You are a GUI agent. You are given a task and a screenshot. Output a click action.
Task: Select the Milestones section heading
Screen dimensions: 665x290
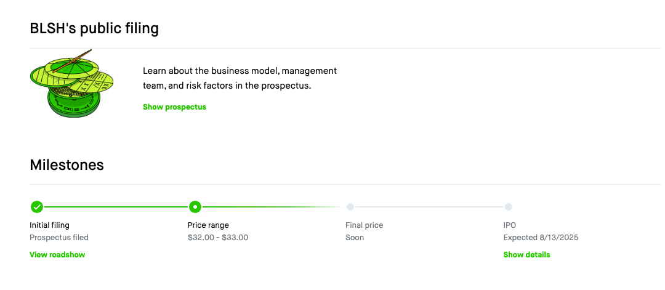66,165
